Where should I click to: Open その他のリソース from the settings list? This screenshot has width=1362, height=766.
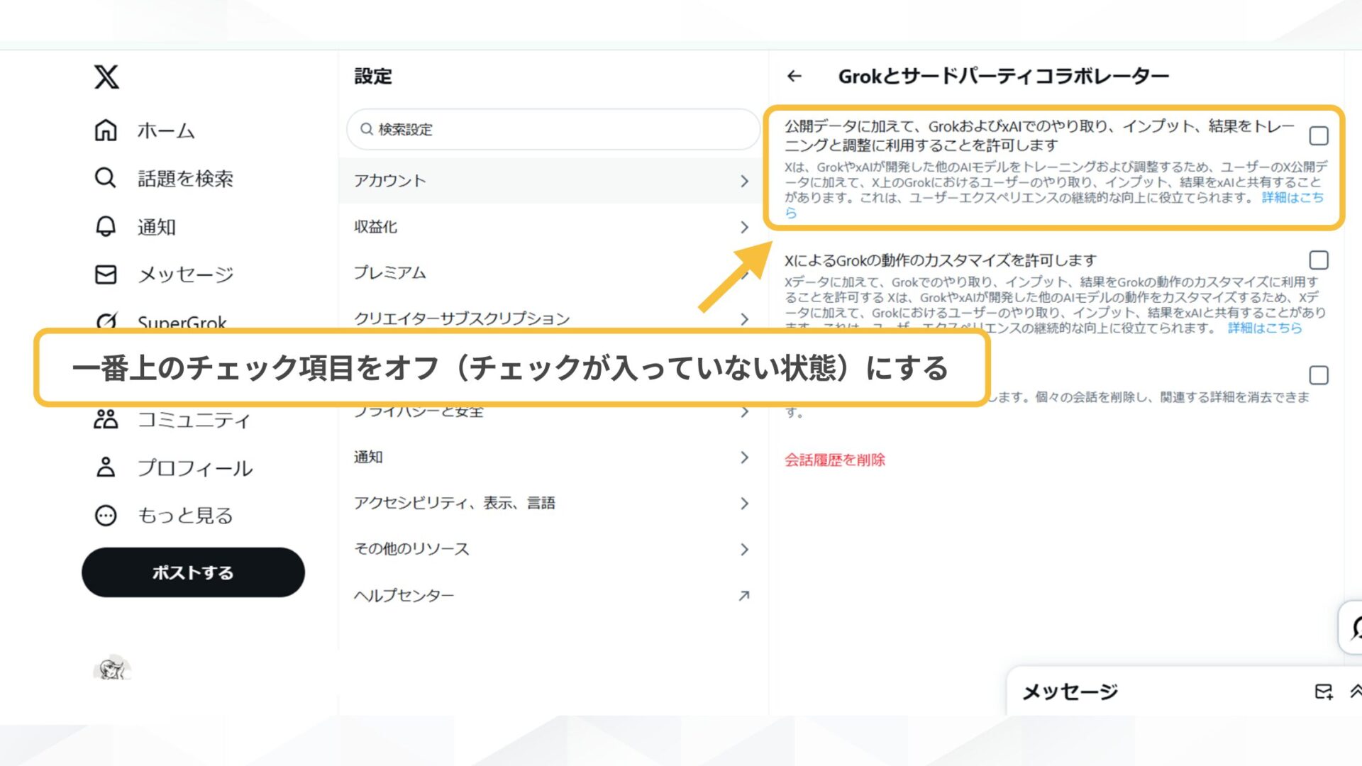pyautogui.click(x=411, y=548)
